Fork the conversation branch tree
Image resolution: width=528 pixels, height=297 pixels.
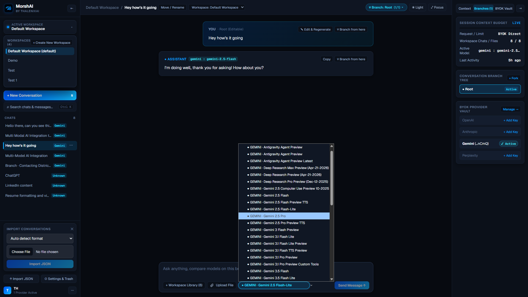click(x=513, y=78)
